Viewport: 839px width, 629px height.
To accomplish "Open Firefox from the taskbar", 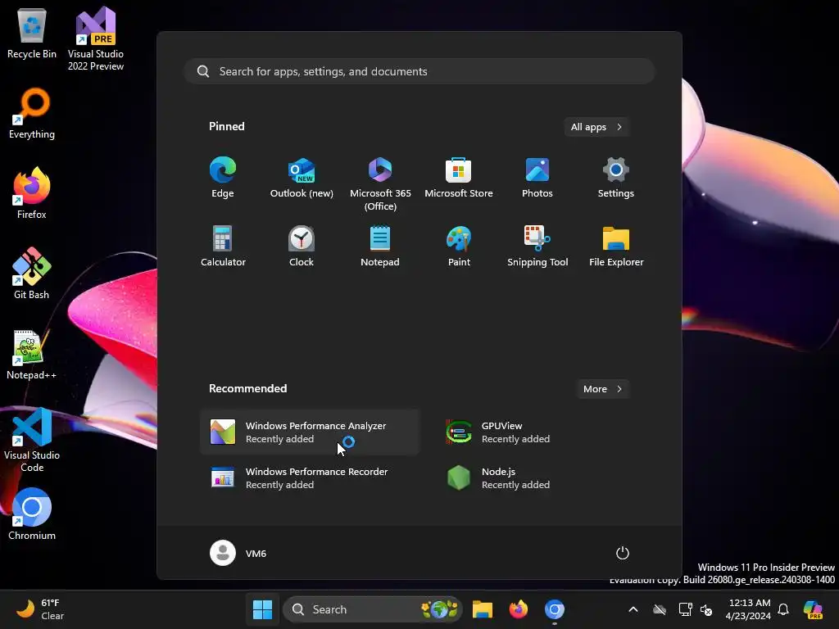I will pyautogui.click(x=518, y=609).
